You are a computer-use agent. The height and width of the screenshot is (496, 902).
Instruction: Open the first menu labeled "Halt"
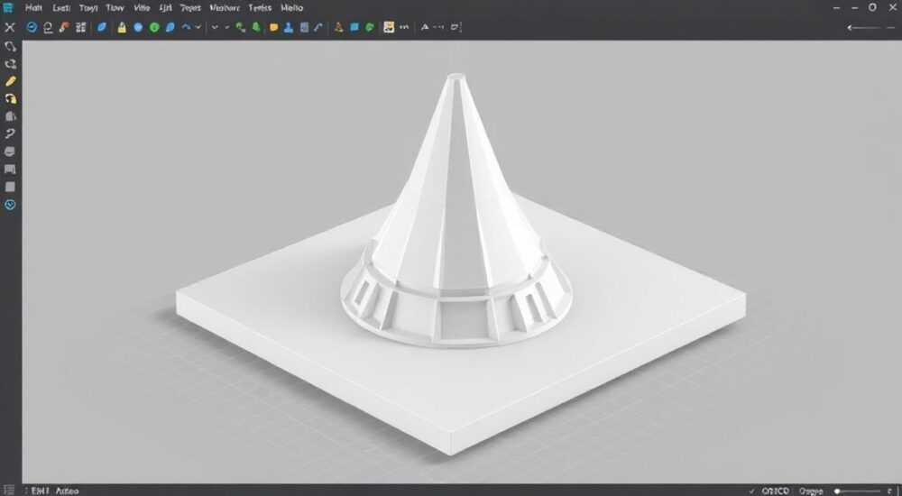tap(34, 8)
